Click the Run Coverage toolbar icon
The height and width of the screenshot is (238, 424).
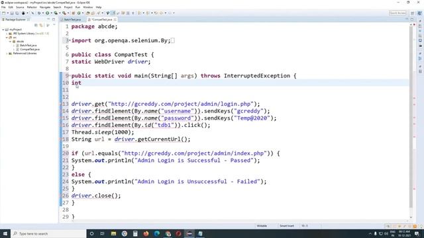[56, 13]
